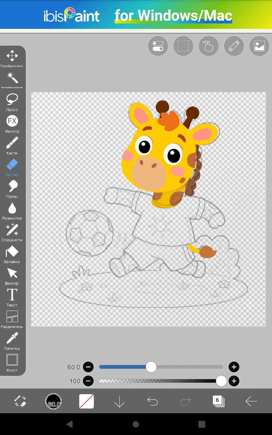
Task: Select the Magic Wand tool
Action: (12, 80)
